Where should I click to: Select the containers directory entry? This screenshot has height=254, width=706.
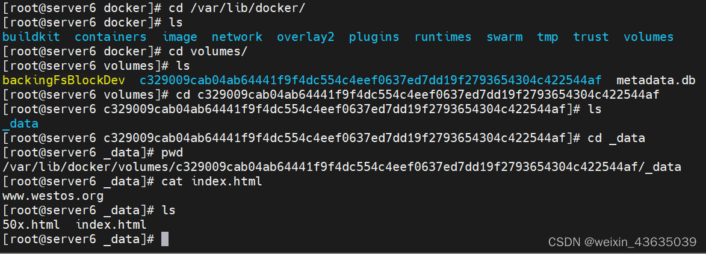point(110,37)
